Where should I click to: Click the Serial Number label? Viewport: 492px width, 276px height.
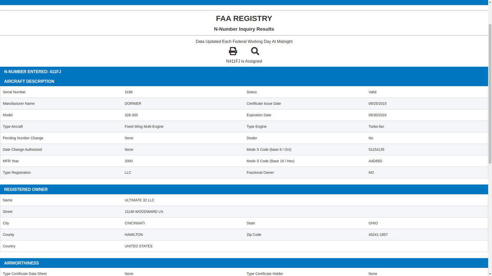pyautogui.click(x=14, y=92)
